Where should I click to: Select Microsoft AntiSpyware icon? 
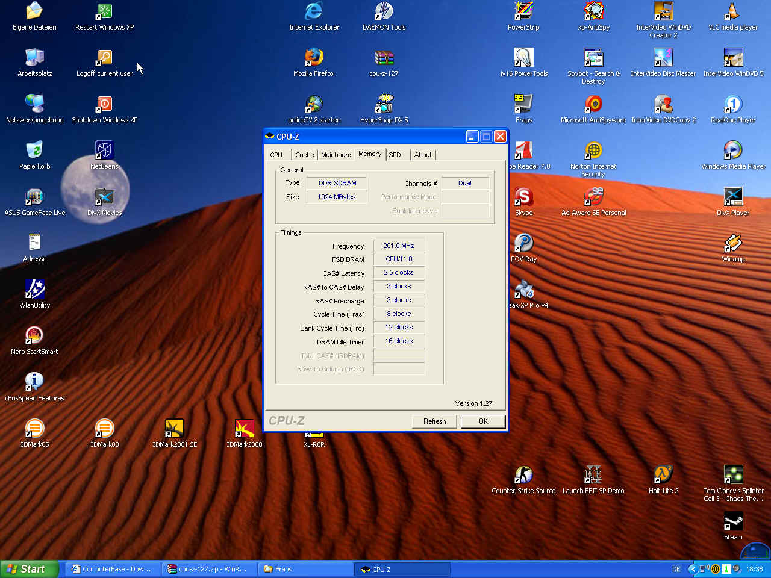pyautogui.click(x=593, y=109)
